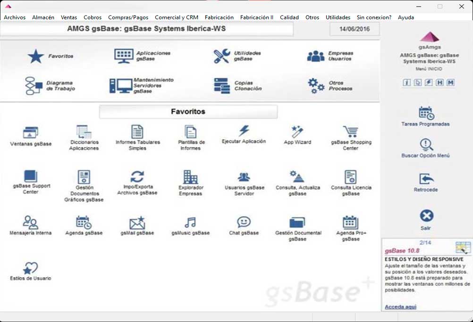Launch gsMusic gsBase

[191, 226]
